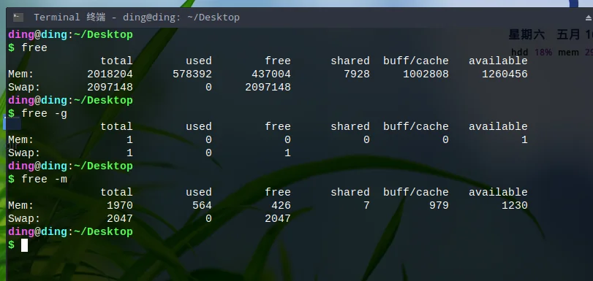Select the '$ free -g' command line
The image size is (593, 281).
click(37, 113)
